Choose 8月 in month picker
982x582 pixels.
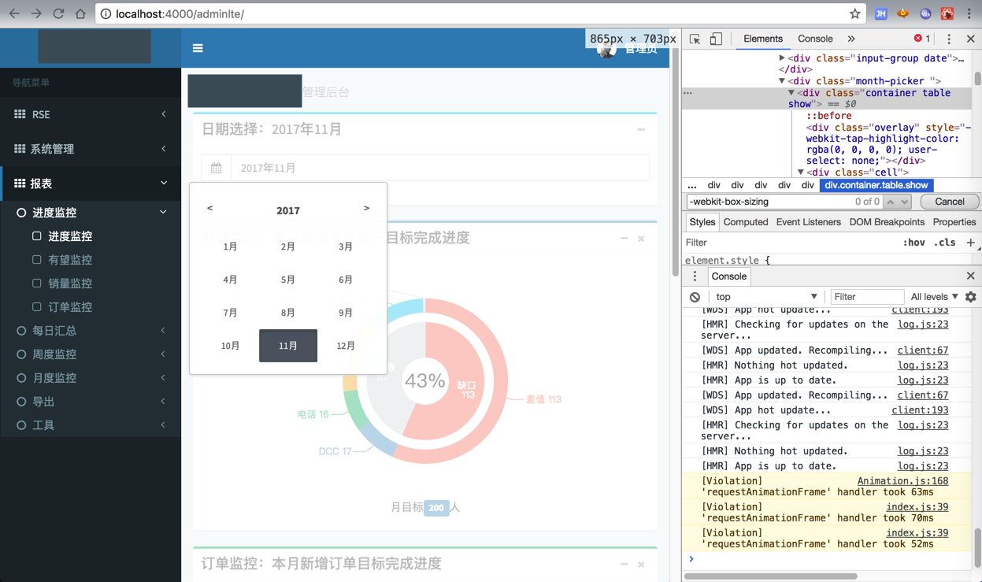(288, 313)
